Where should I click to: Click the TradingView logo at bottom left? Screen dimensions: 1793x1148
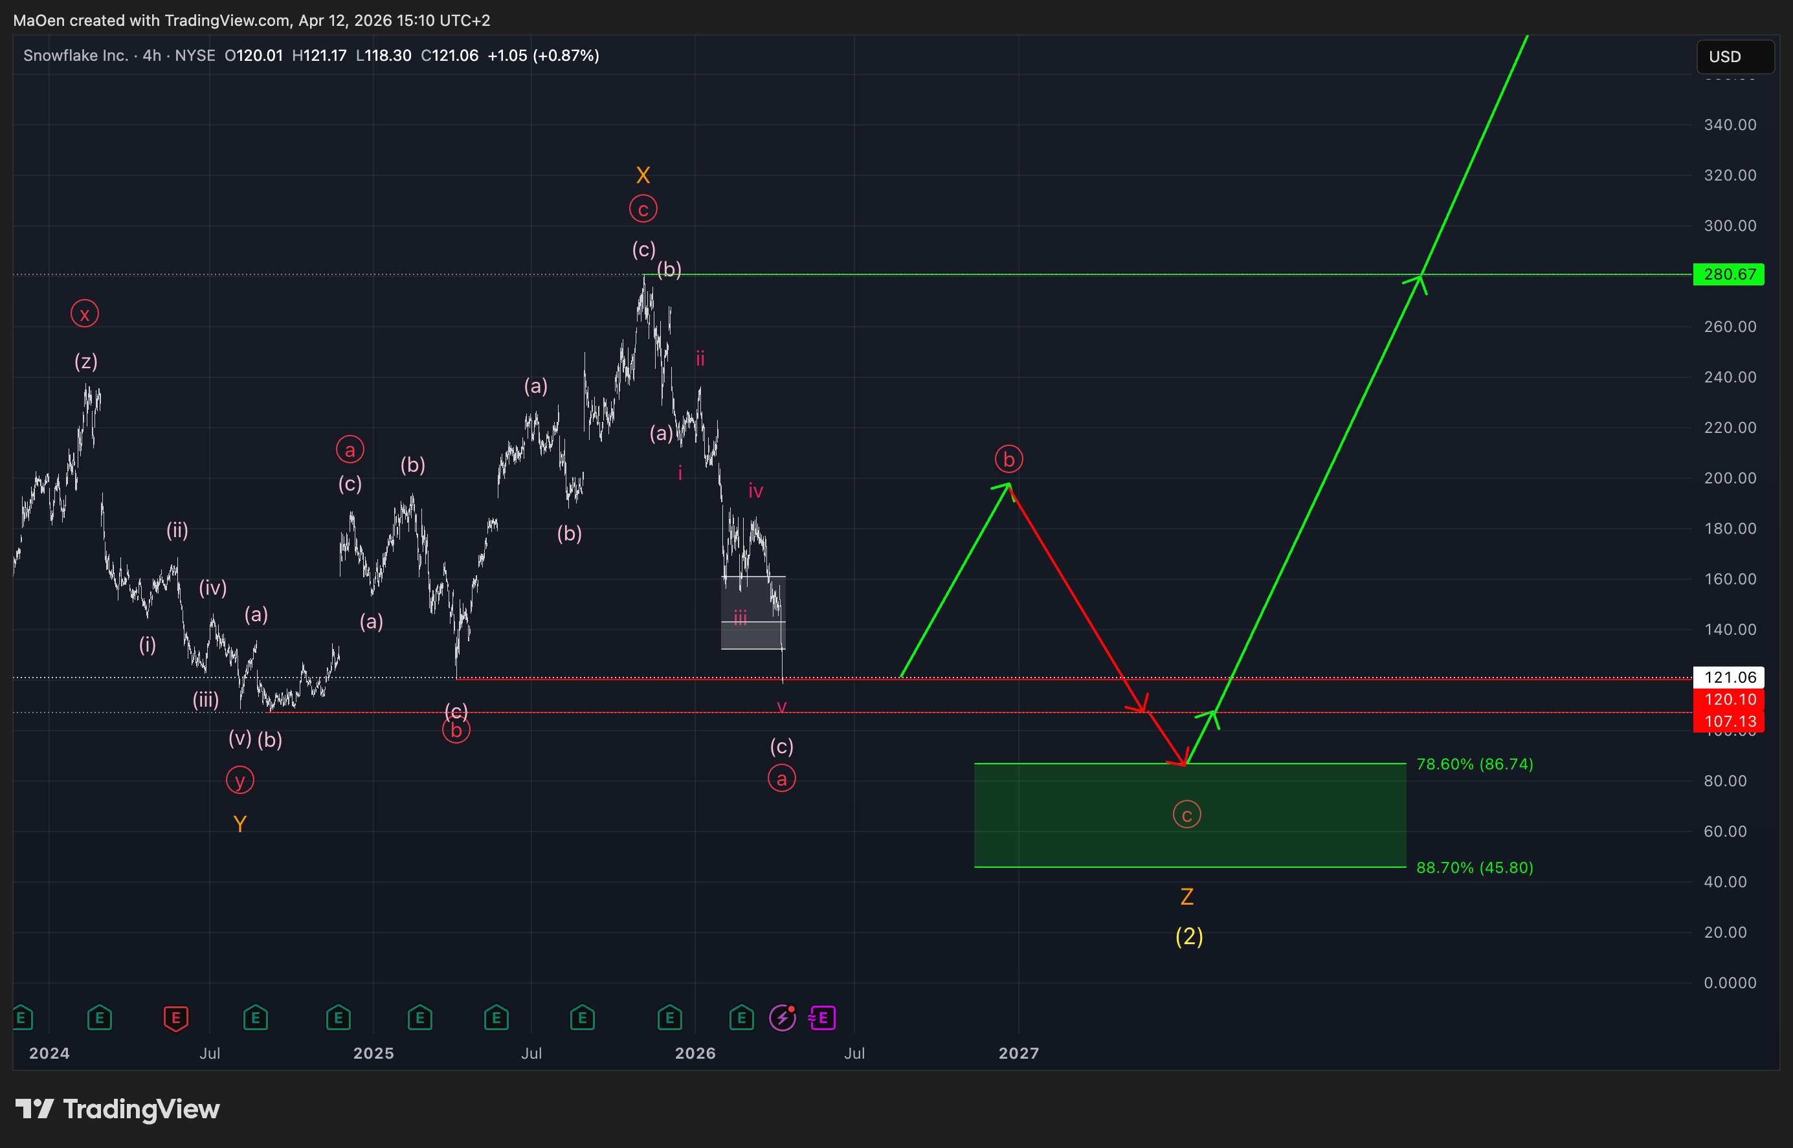(x=118, y=1109)
